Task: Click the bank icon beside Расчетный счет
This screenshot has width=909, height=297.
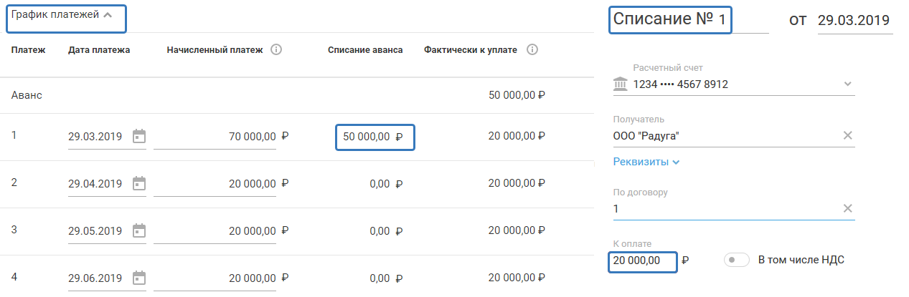Action: click(x=620, y=84)
